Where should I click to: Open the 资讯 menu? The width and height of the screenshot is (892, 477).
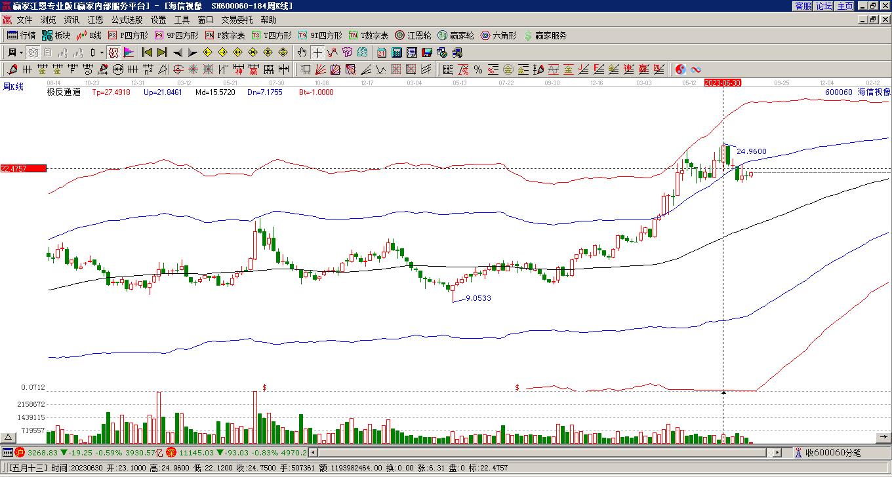(x=71, y=20)
